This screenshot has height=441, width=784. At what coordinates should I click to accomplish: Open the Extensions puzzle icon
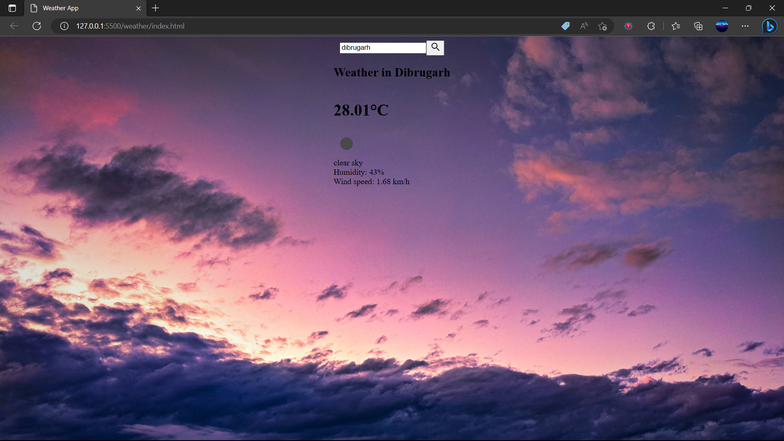(x=651, y=26)
